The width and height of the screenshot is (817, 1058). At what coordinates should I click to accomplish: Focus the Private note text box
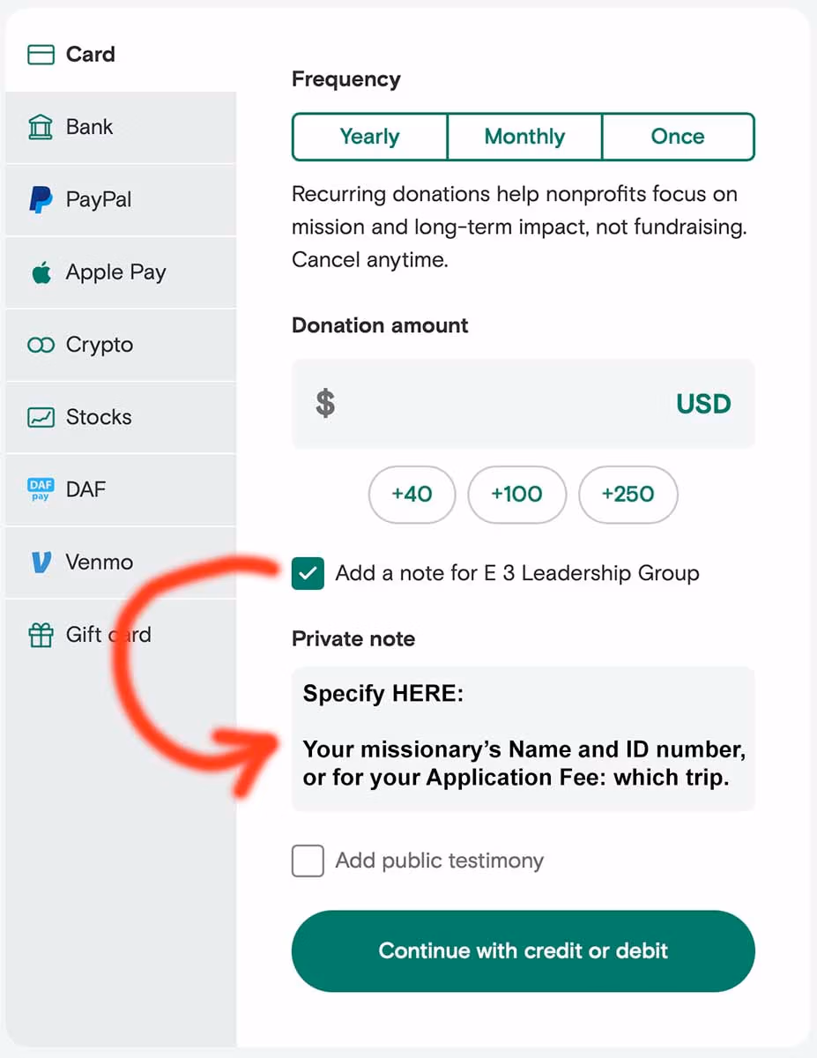523,739
